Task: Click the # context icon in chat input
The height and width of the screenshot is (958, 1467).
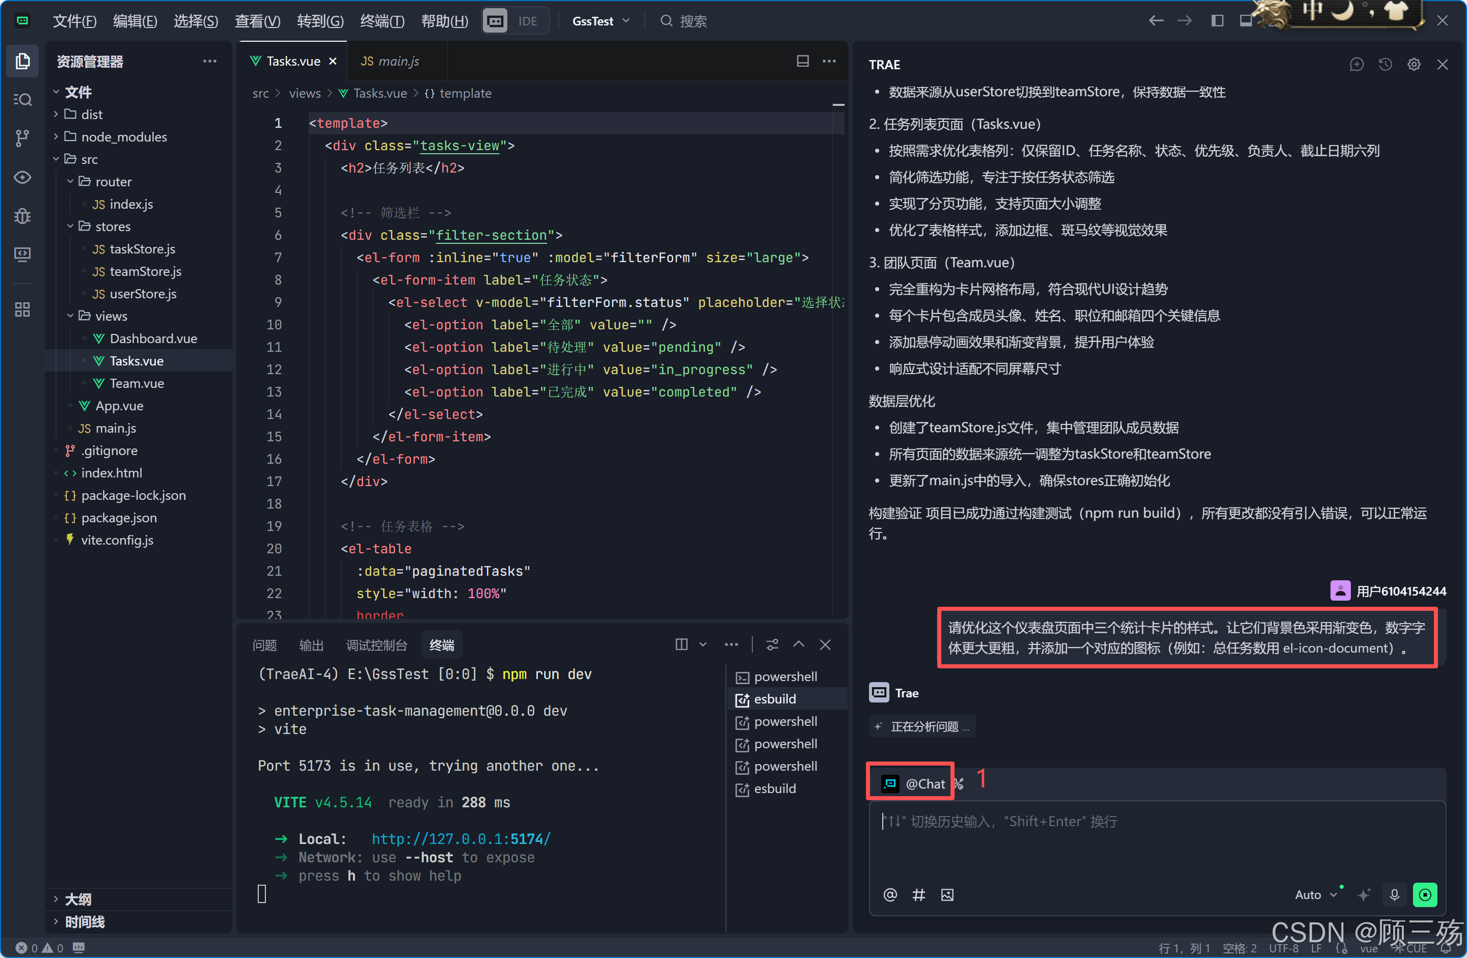Action: pos(918,894)
